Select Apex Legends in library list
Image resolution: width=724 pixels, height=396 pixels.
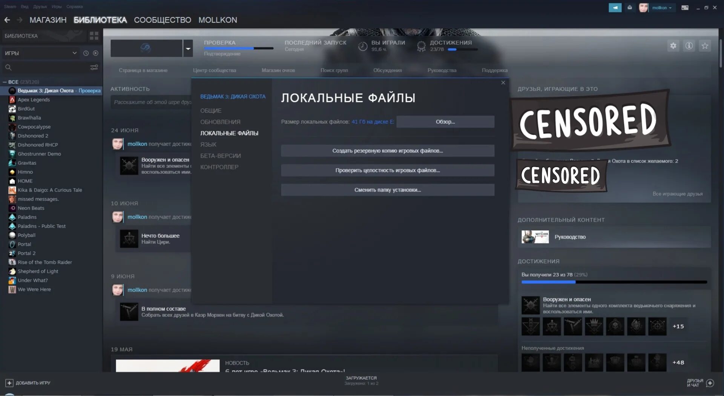click(34, 100)
